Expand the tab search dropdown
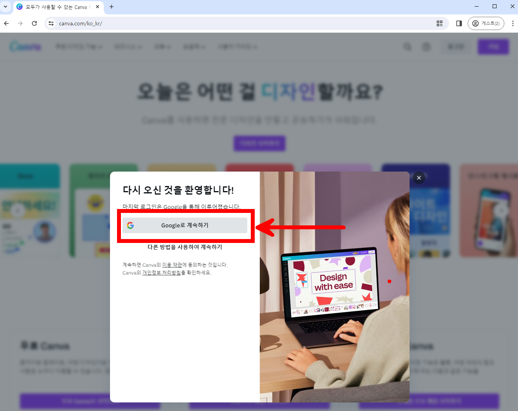This screenshot has height=411, width=518. tap(5, 7)
